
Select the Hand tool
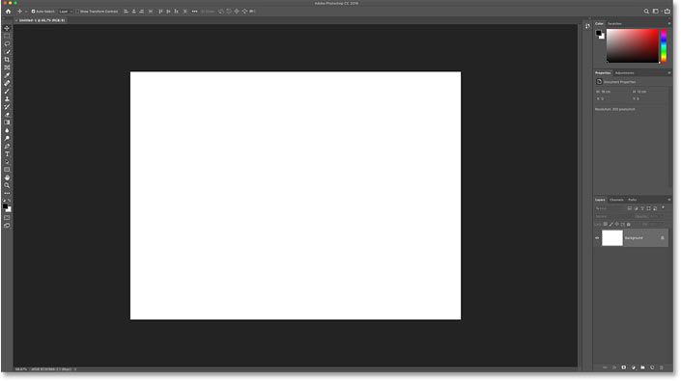7,177
